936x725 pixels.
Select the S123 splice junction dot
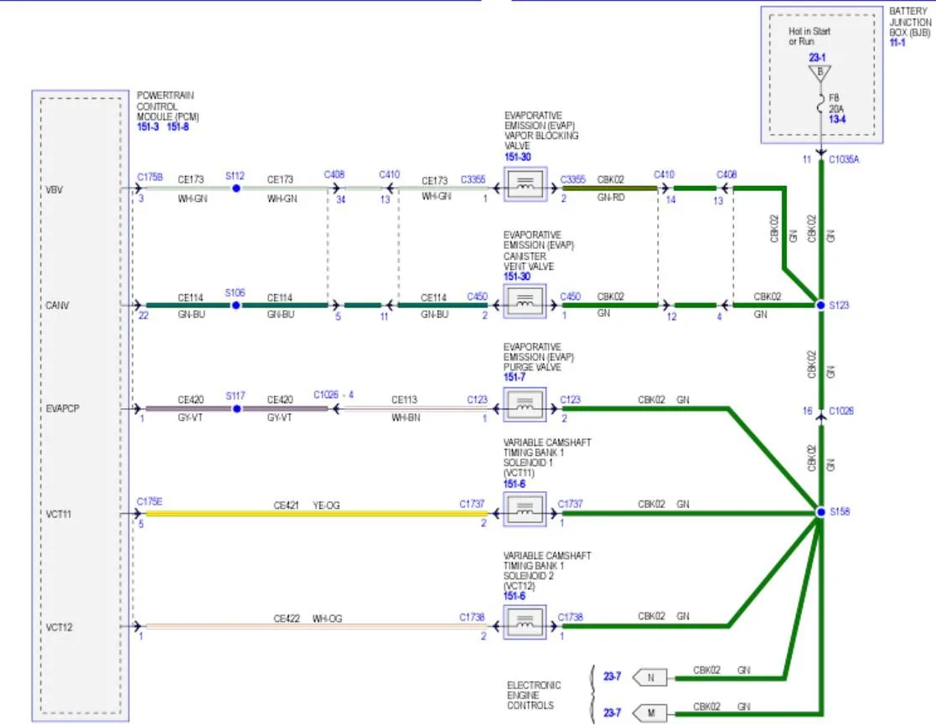[821, 305]
